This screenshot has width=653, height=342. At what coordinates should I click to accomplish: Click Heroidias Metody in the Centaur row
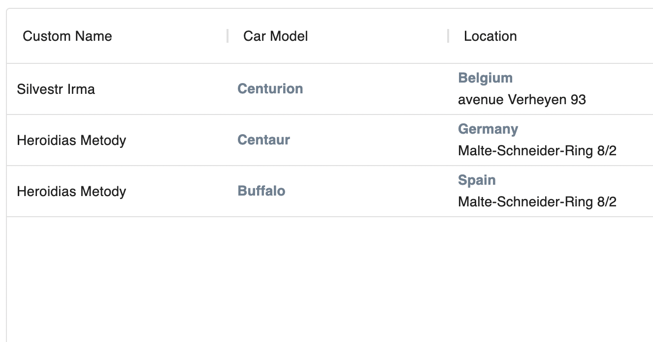(71, 141)
